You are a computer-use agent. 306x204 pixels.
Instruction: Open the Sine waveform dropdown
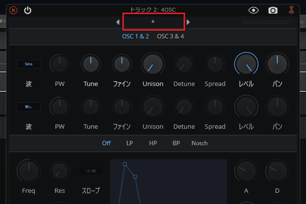coord(29,64)
